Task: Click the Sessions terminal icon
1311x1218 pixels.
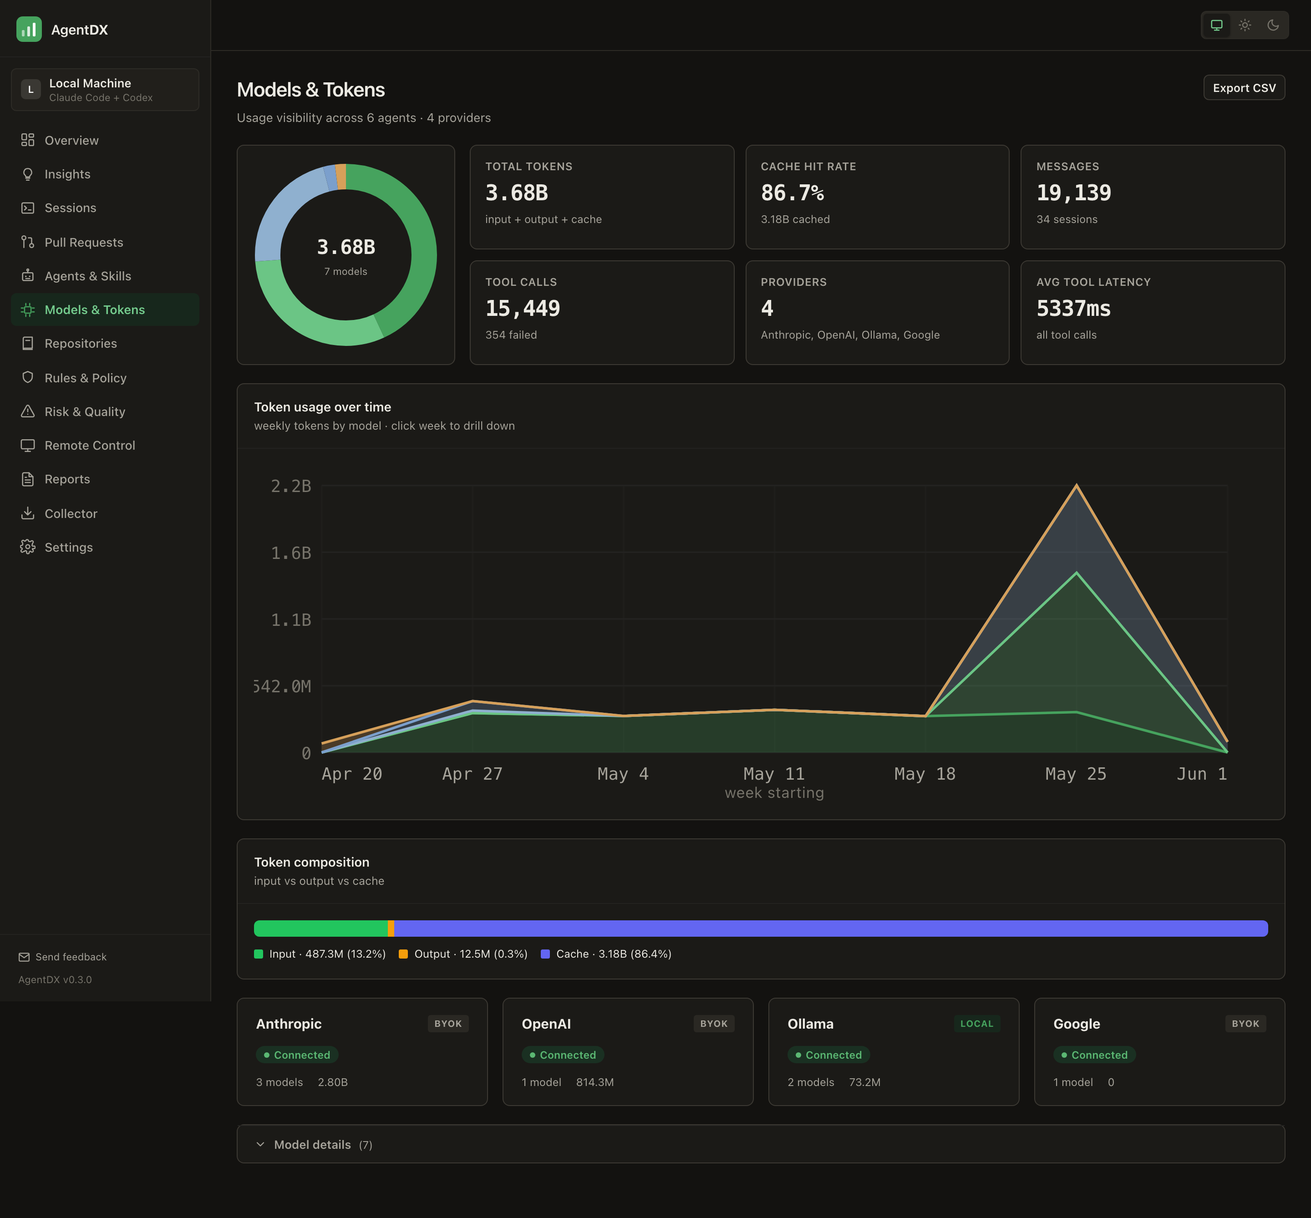Action: pos(28,208)
